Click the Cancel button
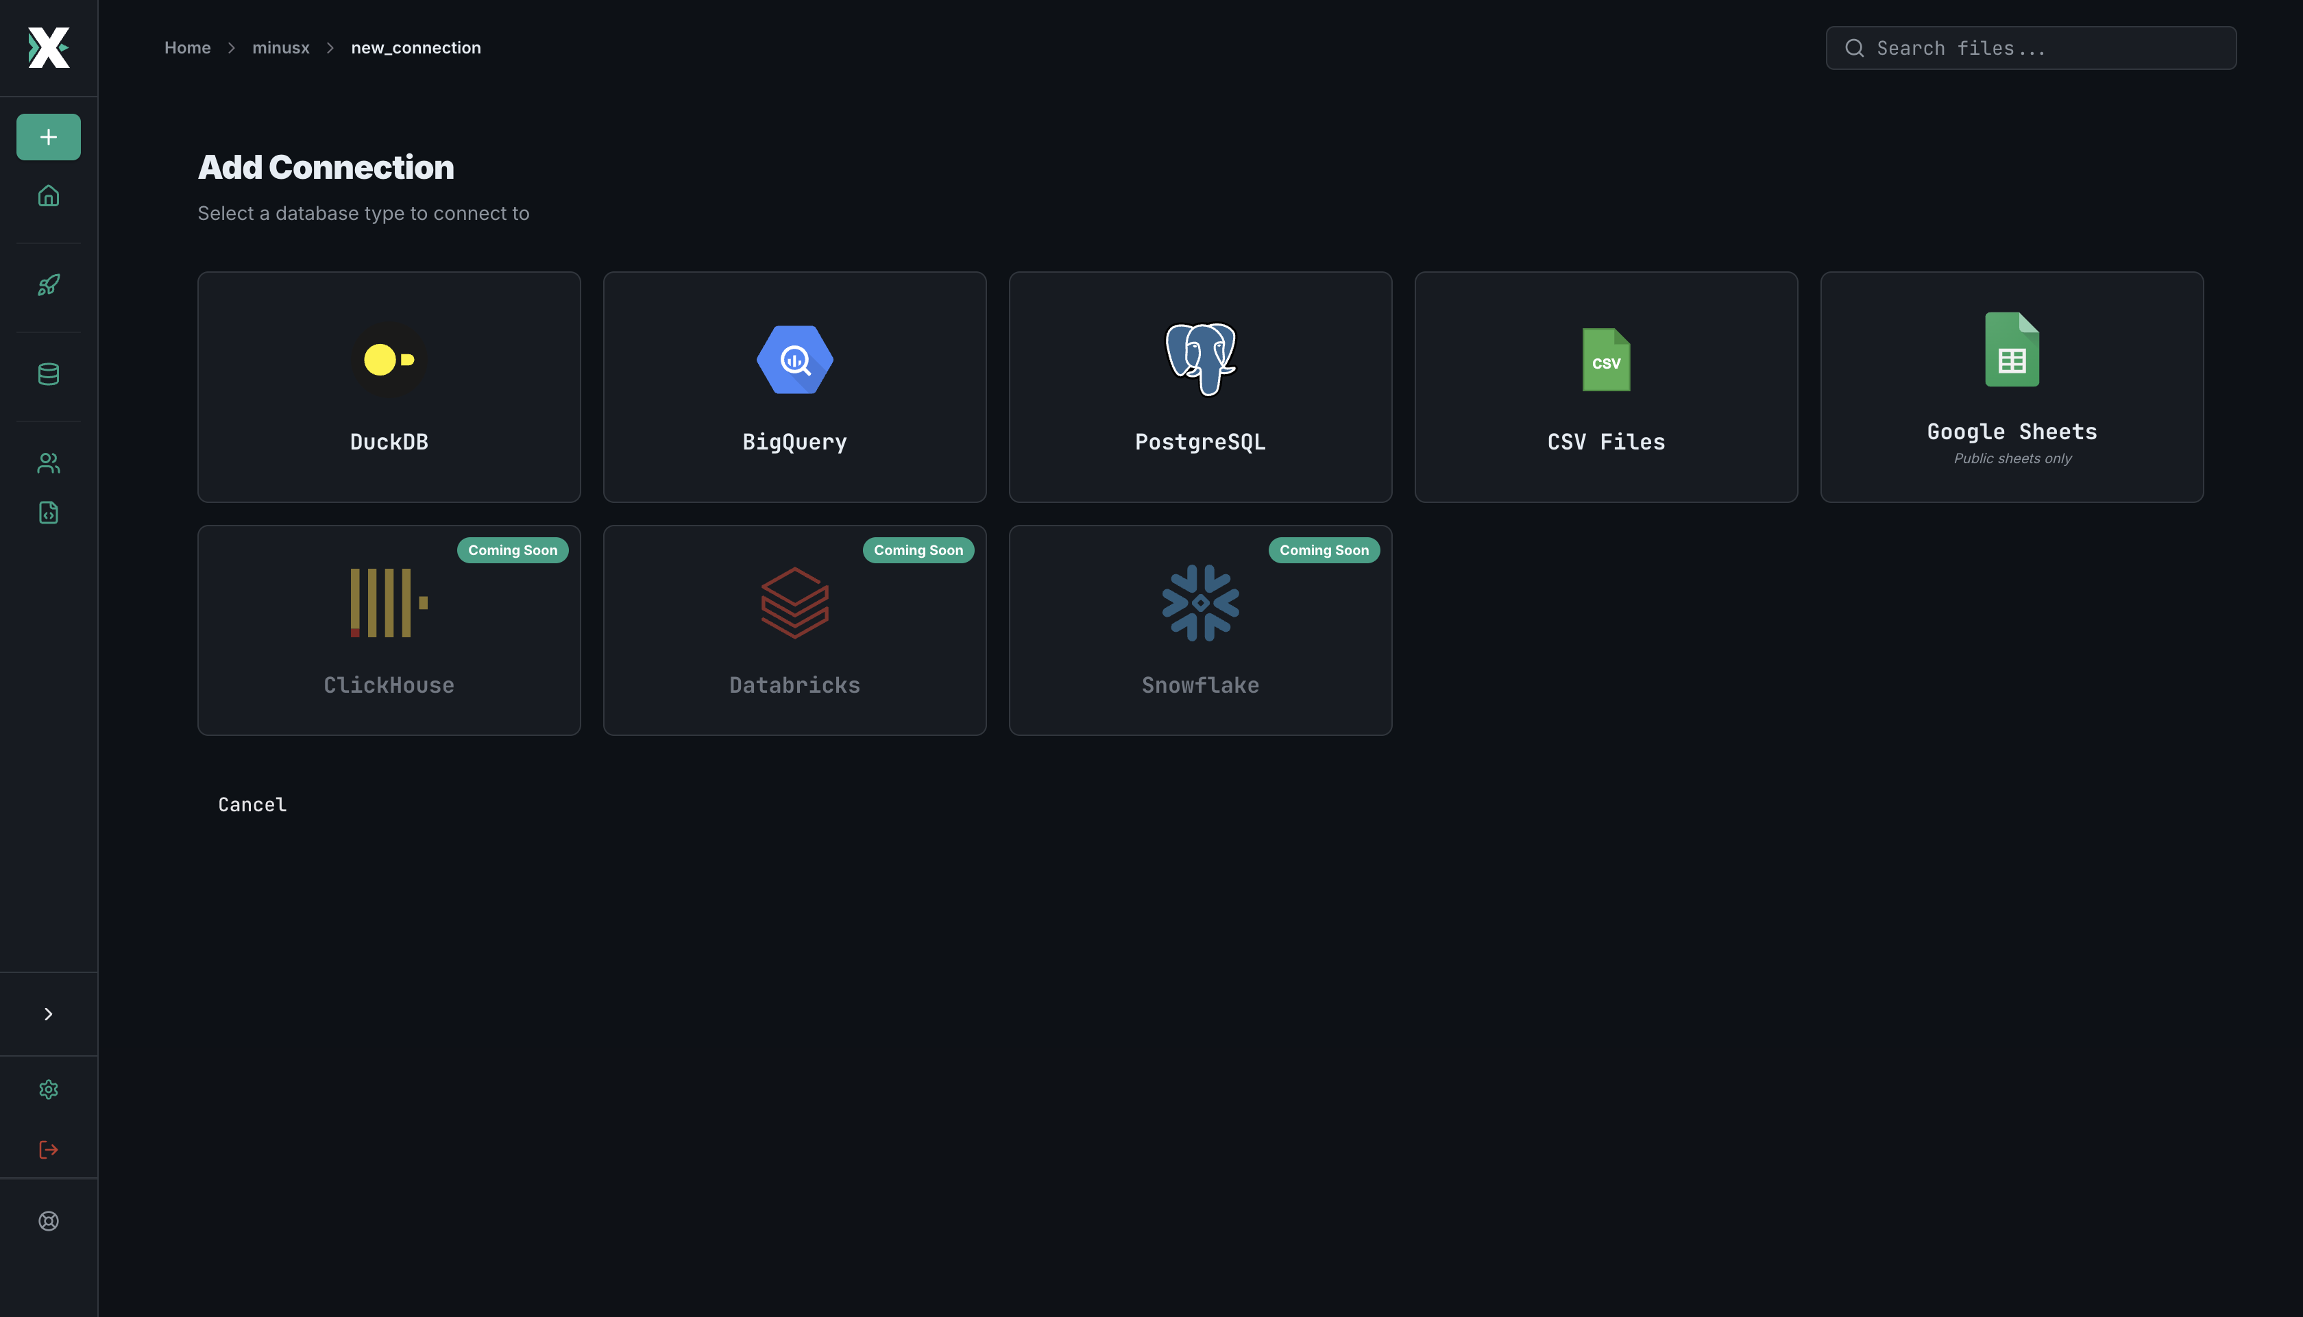The width and height of the screenshot is (2303, 1317). coord(252,804)
